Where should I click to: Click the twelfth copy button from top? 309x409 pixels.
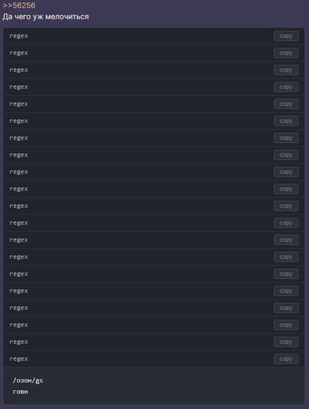click(286, 223)
